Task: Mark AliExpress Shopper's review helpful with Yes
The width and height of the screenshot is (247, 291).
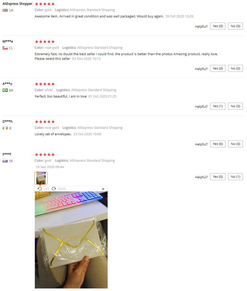Action: [x=218, y=26]
